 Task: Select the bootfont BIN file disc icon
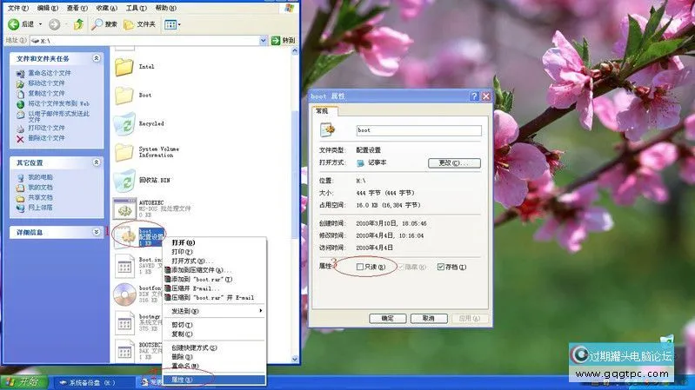tap(124, 294)
